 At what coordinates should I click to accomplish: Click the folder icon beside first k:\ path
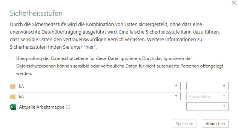point(12,86)
